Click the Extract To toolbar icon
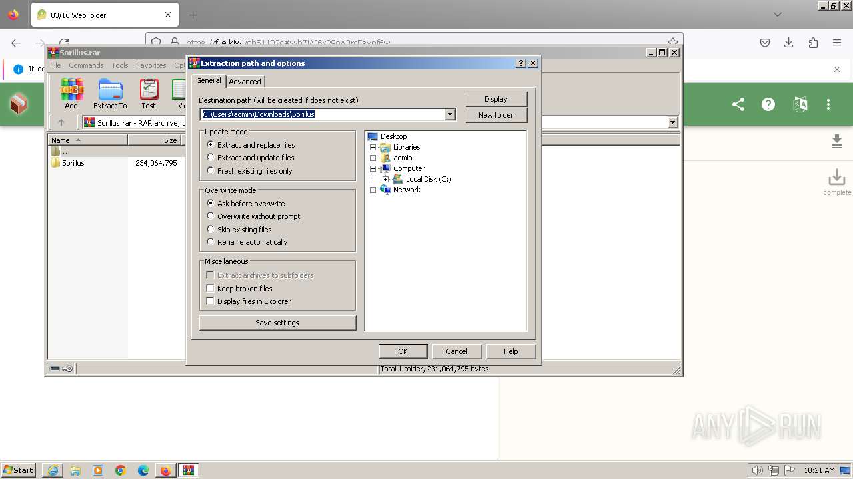 [x=110, y=94]
